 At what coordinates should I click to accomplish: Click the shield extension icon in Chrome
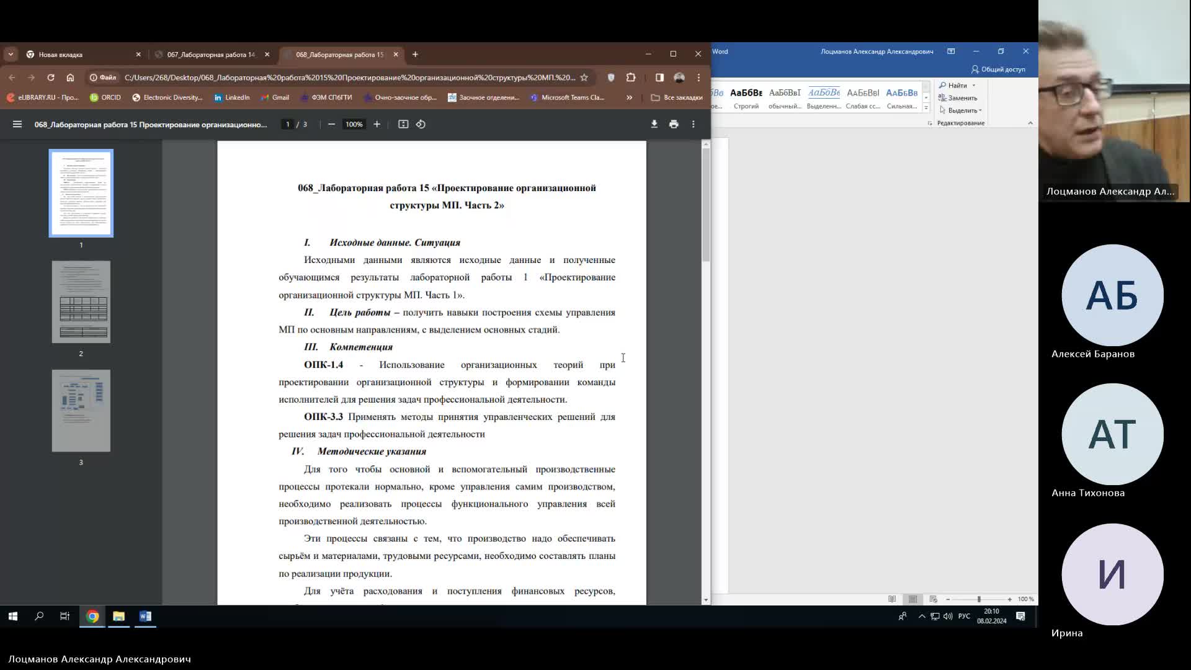(611, 78)
